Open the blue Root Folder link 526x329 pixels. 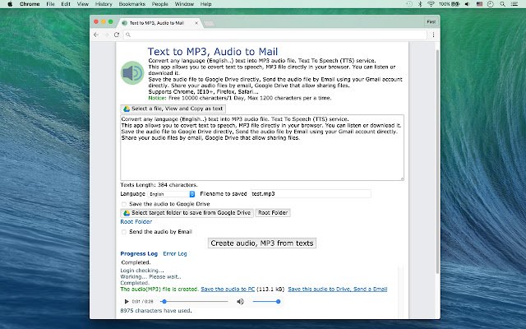point(136,222)
